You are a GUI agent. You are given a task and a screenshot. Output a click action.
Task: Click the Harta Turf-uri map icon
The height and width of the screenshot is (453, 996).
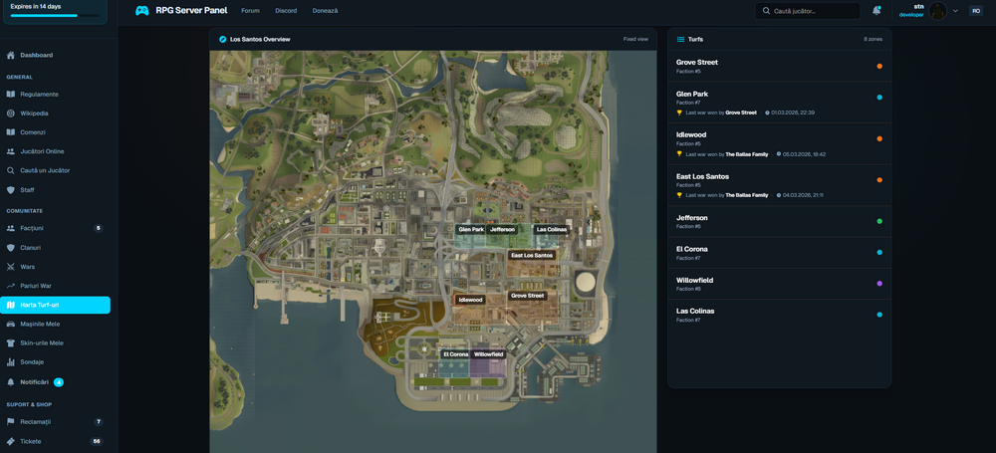tap(11, 305)
